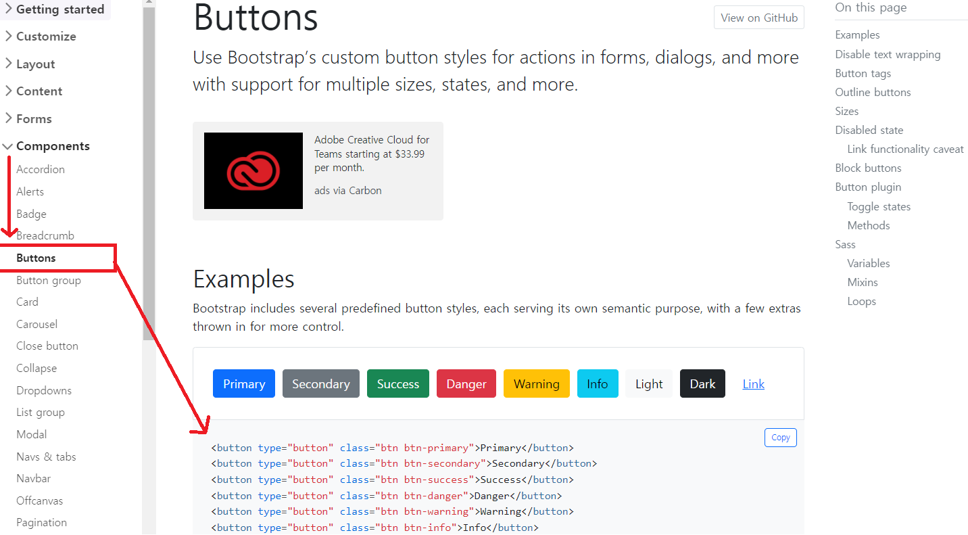Go to Dropdowns docs page
Screen dimensions: 968x535
[x=44, y=390]
